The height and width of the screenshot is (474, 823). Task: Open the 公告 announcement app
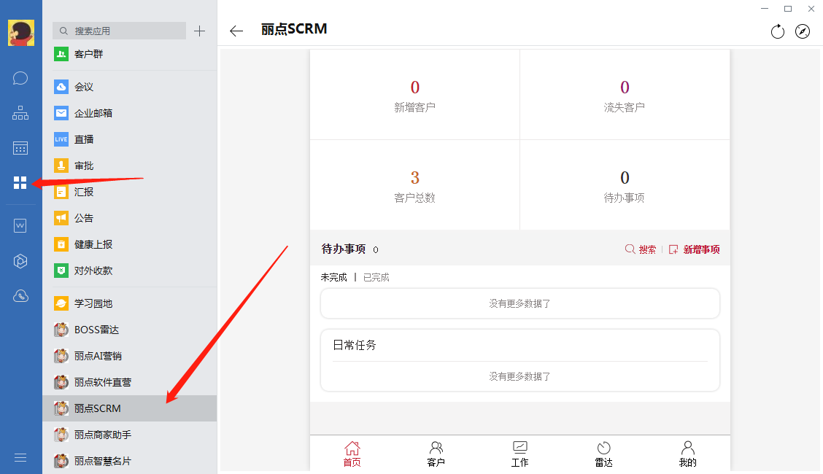(130, 218)
